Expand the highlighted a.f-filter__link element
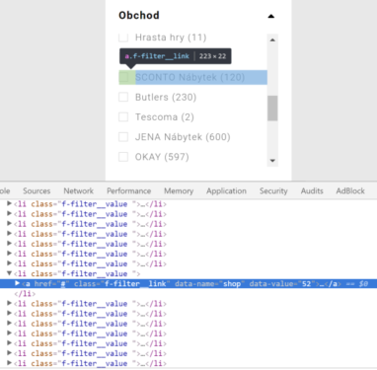The width and height of the screenshot is (377, 370). coord(17,283)
